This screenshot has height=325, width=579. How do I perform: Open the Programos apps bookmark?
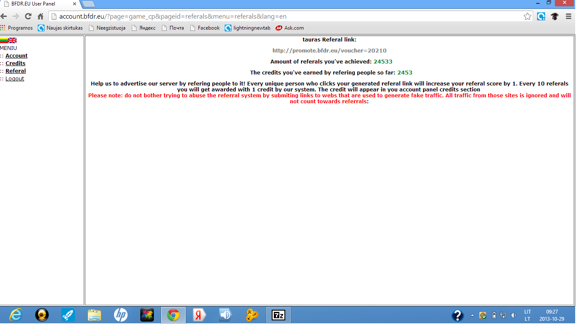17,28
